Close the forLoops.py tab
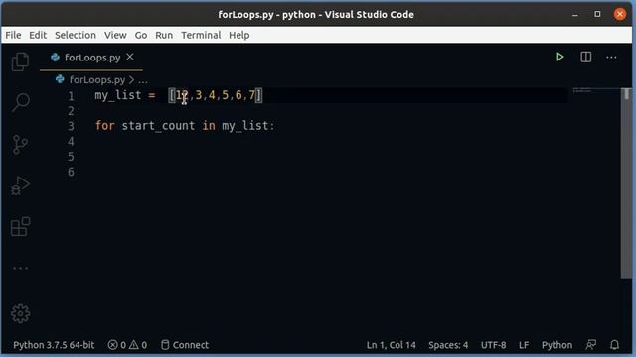 point(130,58)
